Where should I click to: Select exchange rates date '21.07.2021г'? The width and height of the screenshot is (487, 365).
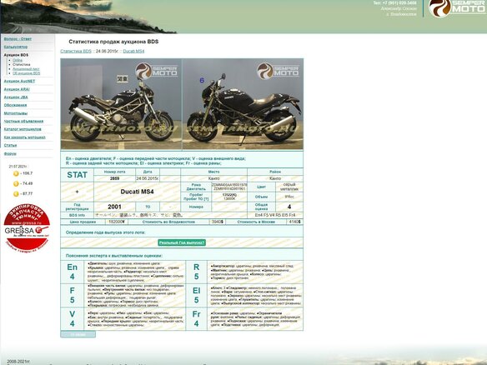[x=18, y=167]
